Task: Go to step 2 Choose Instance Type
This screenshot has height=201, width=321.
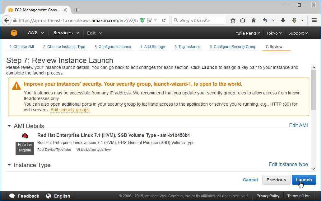Action: pyautogui.click(x=64, y=47)
